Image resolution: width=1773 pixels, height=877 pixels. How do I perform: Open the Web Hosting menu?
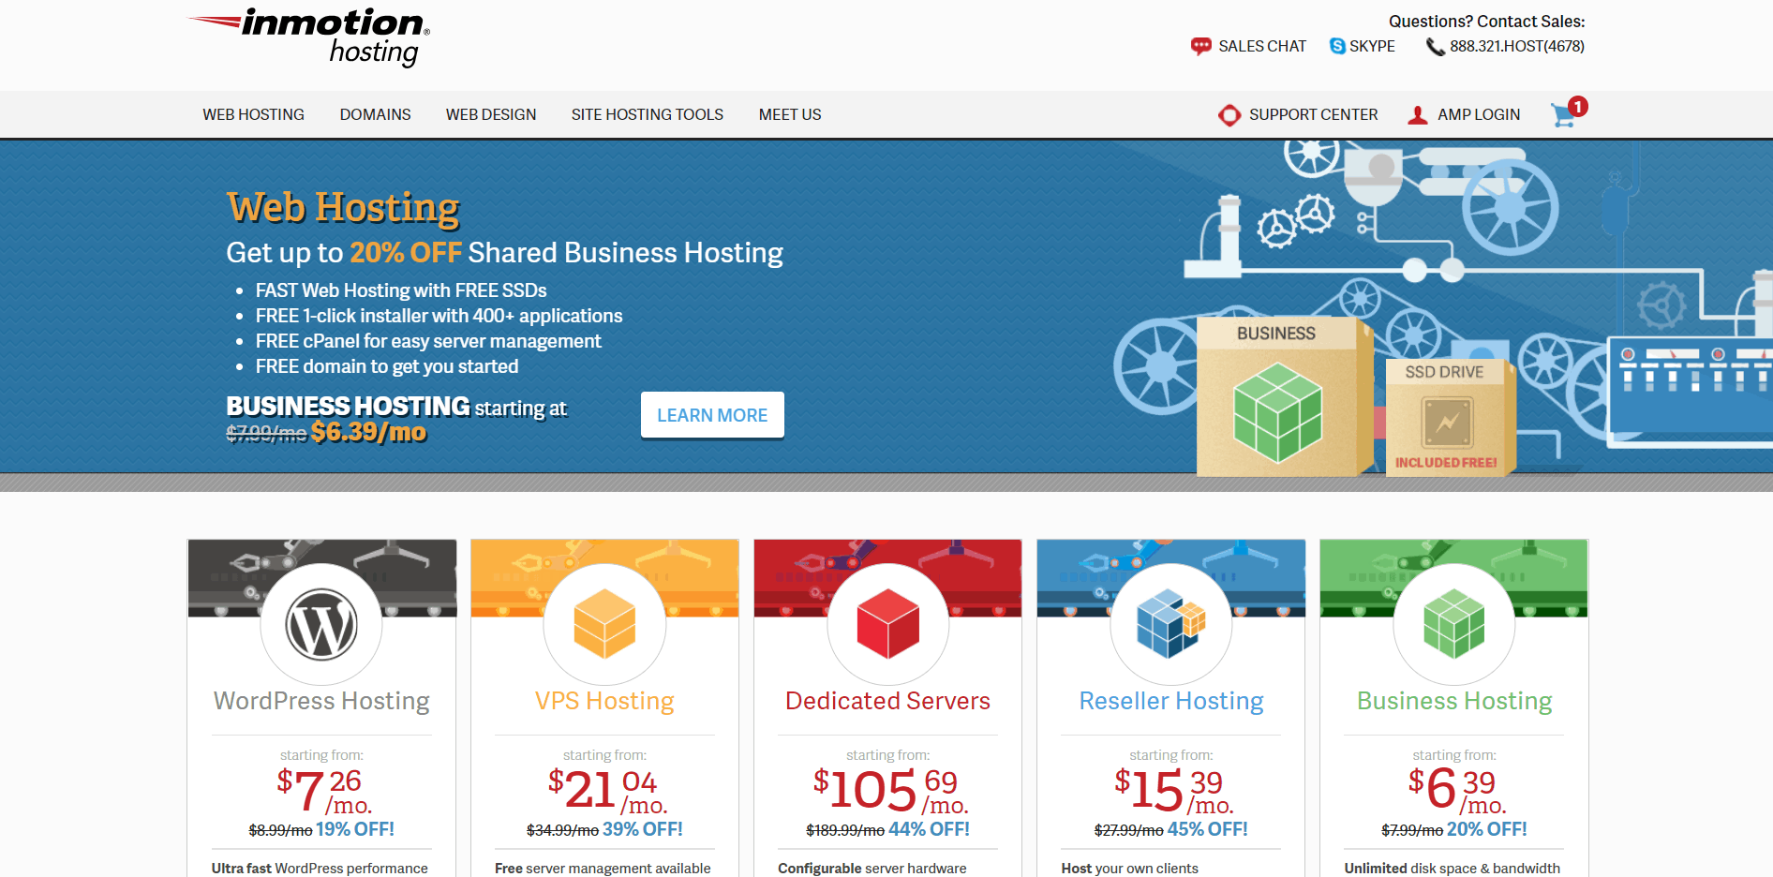click(x=253, y=114)
